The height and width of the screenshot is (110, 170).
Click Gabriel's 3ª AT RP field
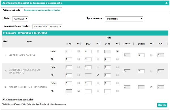108,60
